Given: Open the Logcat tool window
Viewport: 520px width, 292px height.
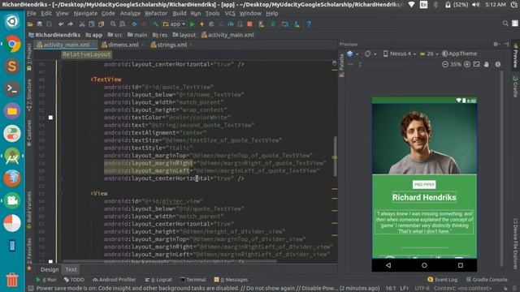Looking at the screenshot, I should coord(158,280).
